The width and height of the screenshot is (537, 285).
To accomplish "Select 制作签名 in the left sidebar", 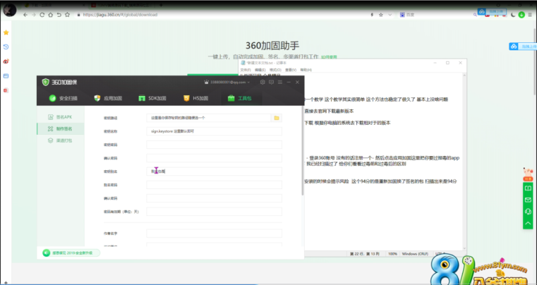I will (60, 129).
